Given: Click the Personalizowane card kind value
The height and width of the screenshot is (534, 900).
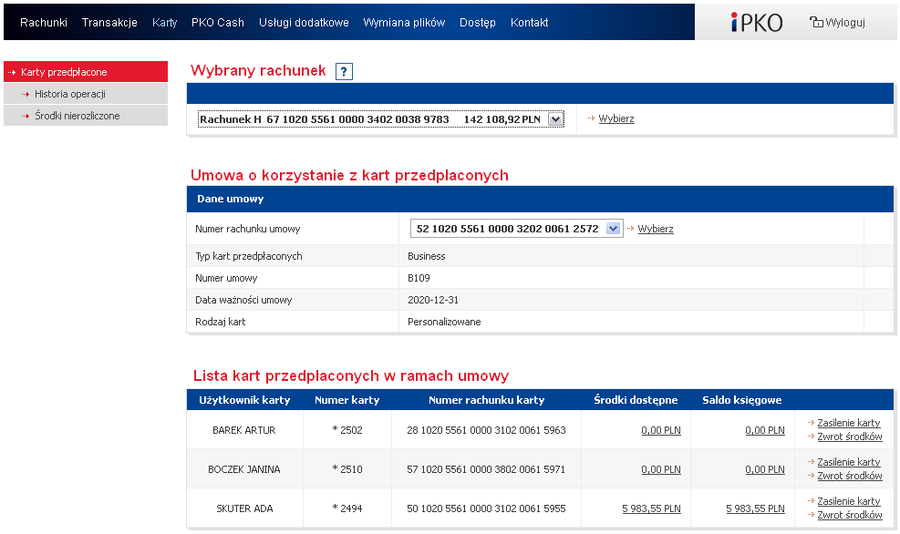Looking at the screenshot, I should (444, 322).
